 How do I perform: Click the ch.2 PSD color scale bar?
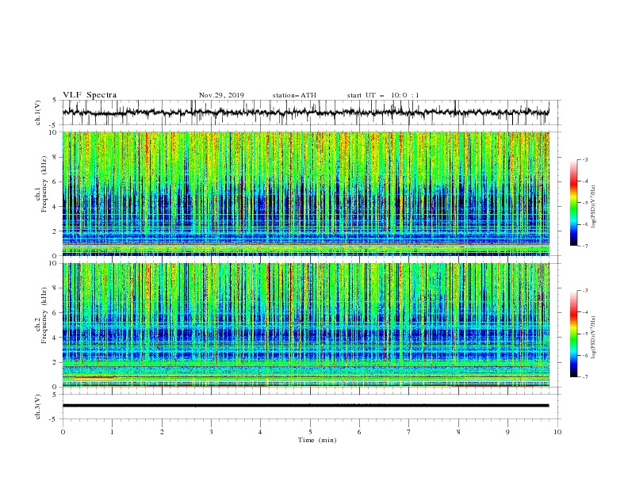click(573, 334)
